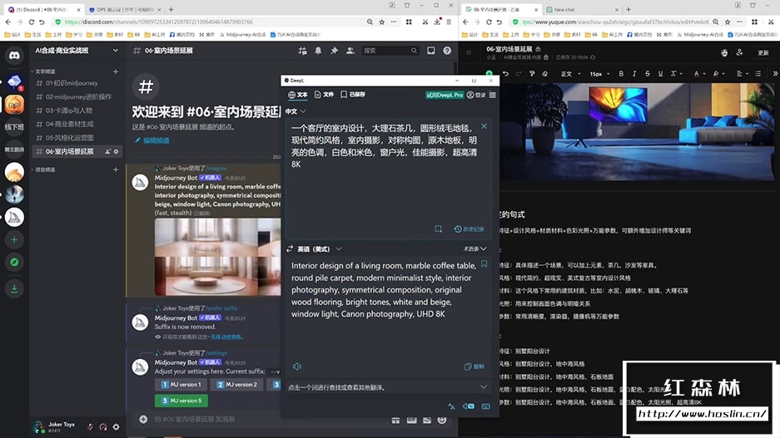The image size is (780, 438).
Task: Open channel 01-初识midjourney
Action: pos(72,83)
